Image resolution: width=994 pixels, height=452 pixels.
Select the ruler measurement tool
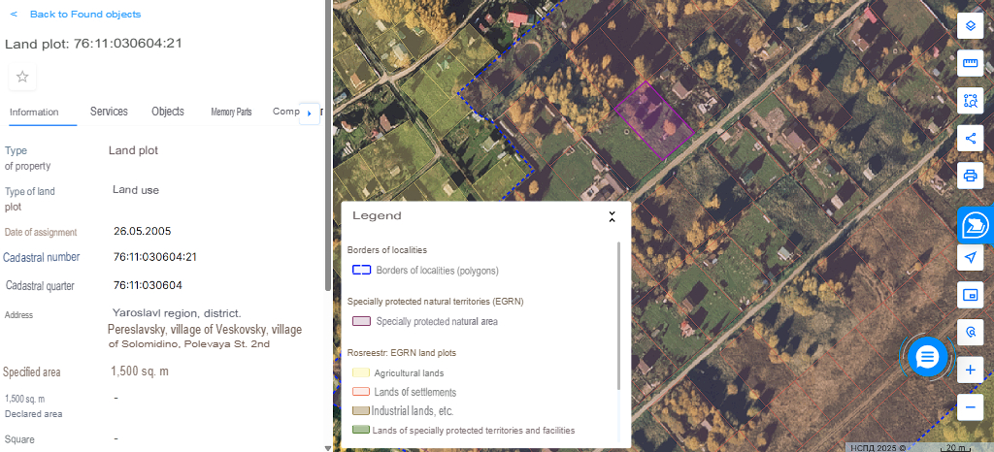(x=970, y=63)
